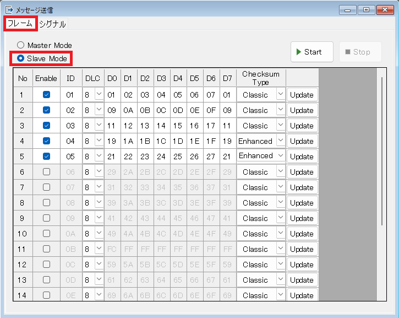Enable frame row 6 checkbox

tap(46, 172)
